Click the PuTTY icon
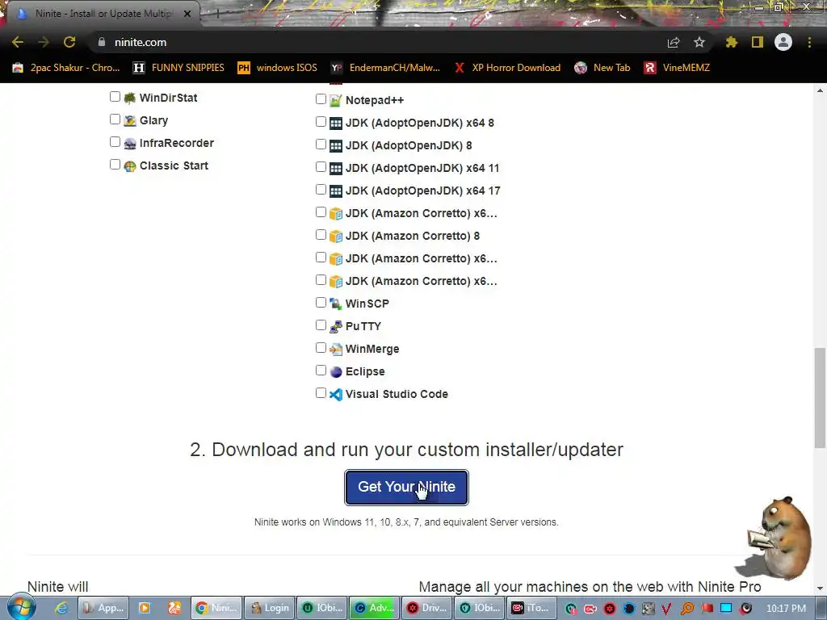827x620 pixels. click(336, 326)
